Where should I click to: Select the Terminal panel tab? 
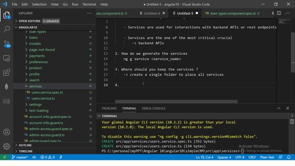coord(129,108)
